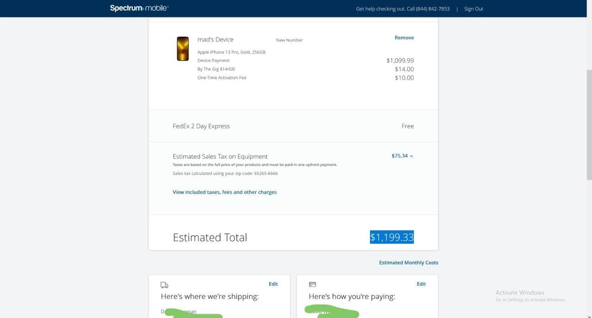Expand the $75.34 sales tax breakdown
Viewport: 592px width, 318px height.
click(x=402, y=156)
